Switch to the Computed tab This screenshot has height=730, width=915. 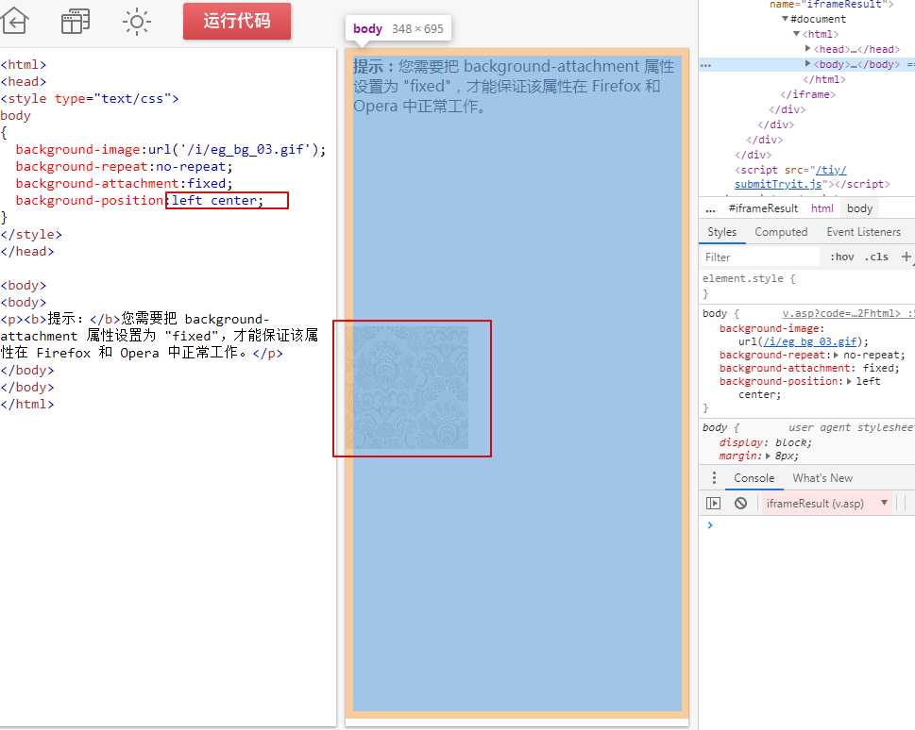pos(781,232)
